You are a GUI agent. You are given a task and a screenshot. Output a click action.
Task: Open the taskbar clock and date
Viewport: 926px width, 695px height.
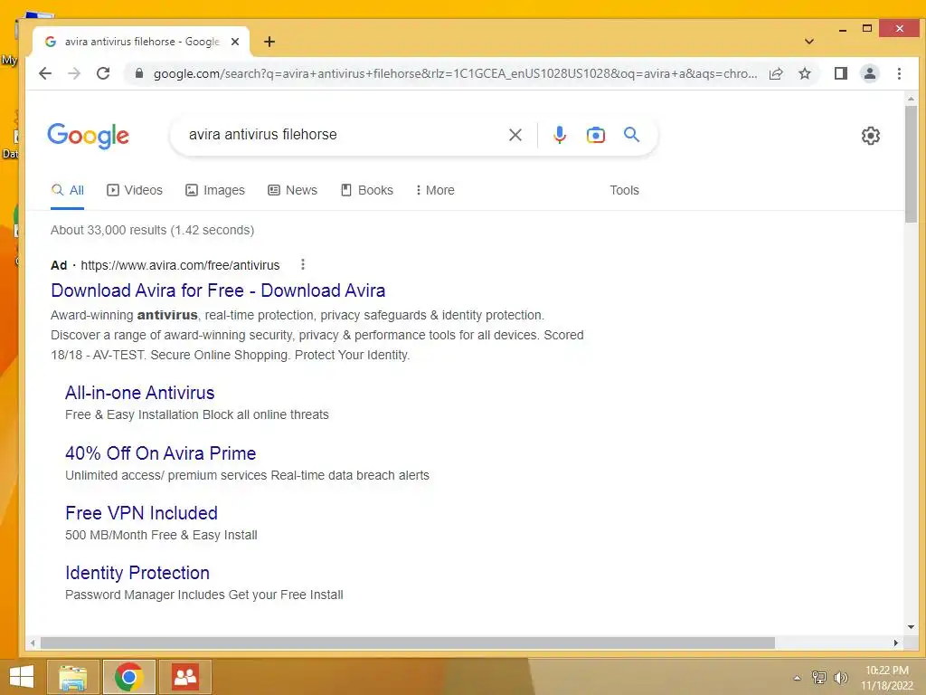pos(886,678)
